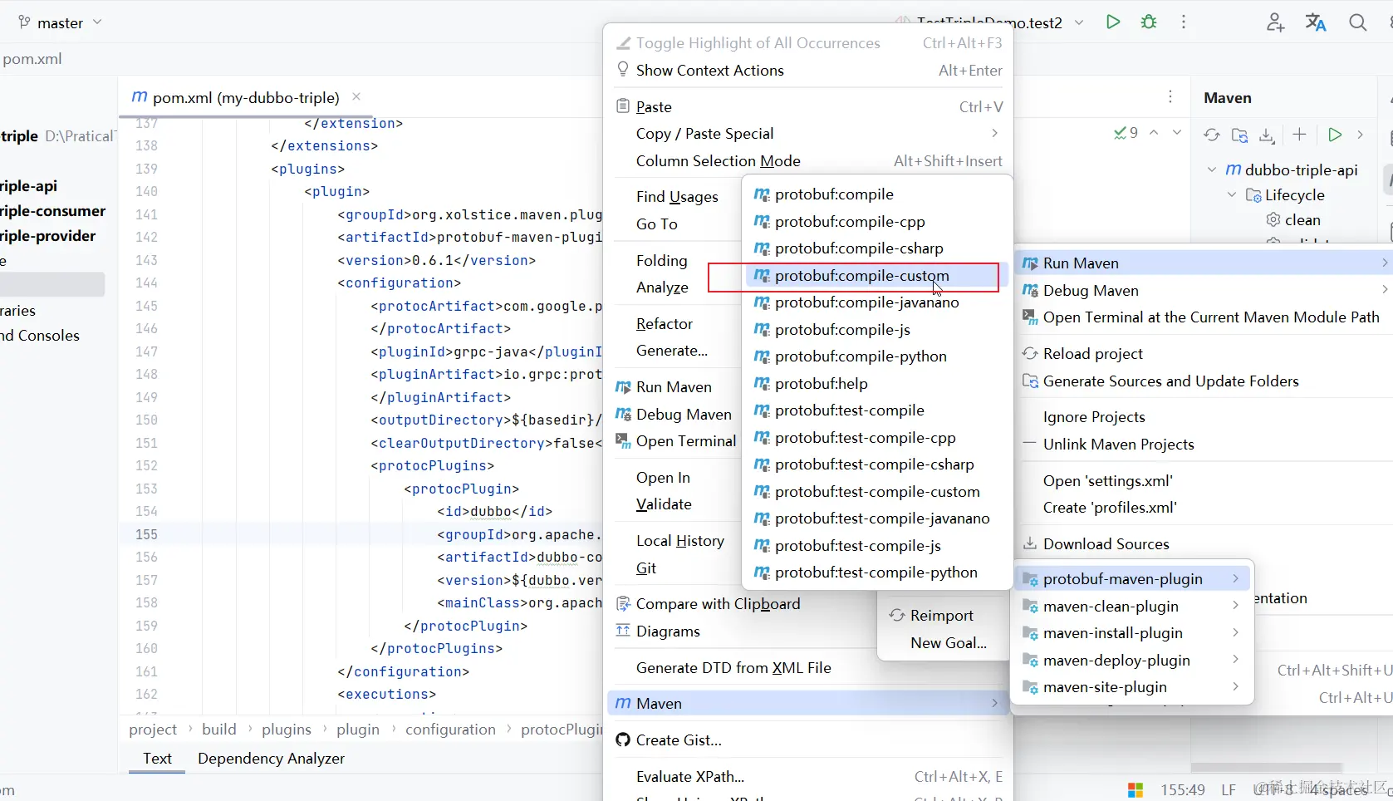This screenshot has width=1393, height=801.
Task: Click the Generate Sources folder icon in the Maven toolbar
Action: pos(1239,135)
